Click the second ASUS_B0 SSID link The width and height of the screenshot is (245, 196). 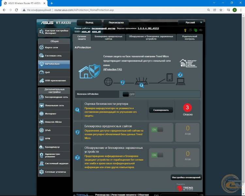[x=96, y=32]
